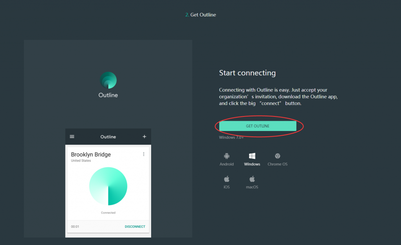The width and height of the screenshot is (401, 245).
Task: Toggle the circular connection indicator
Action: (x=108, y=186)
